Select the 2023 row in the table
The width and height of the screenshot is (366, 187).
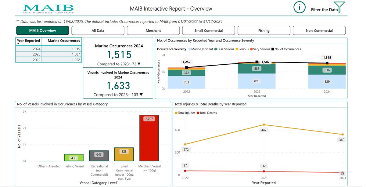tap(48, 54)
